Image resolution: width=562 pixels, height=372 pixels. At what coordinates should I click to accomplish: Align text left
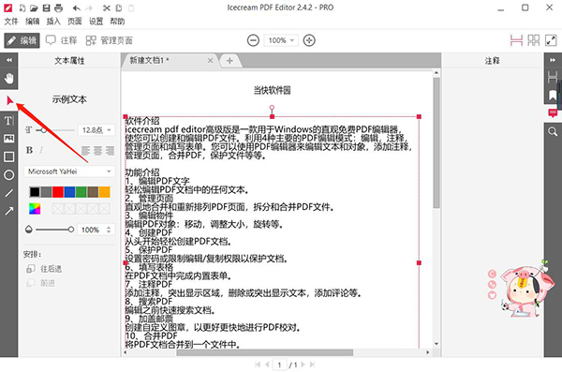[x=85, y=151]
